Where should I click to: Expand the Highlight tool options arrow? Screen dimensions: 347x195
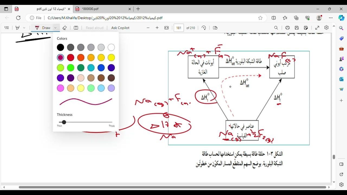point(24,28)
